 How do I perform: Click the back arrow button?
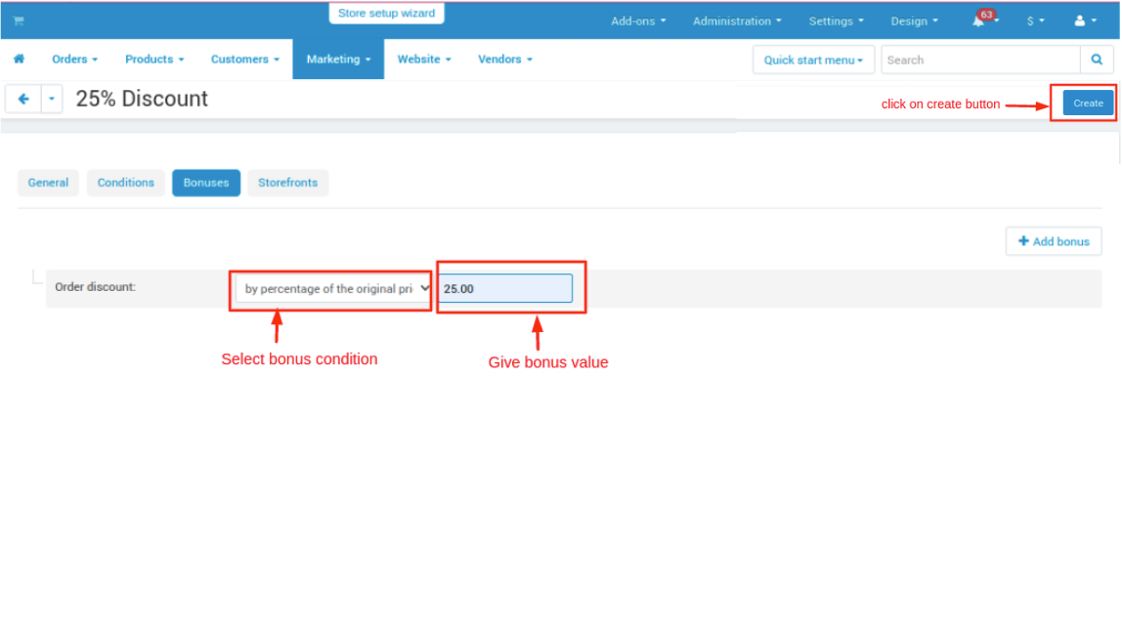[23, 99]
